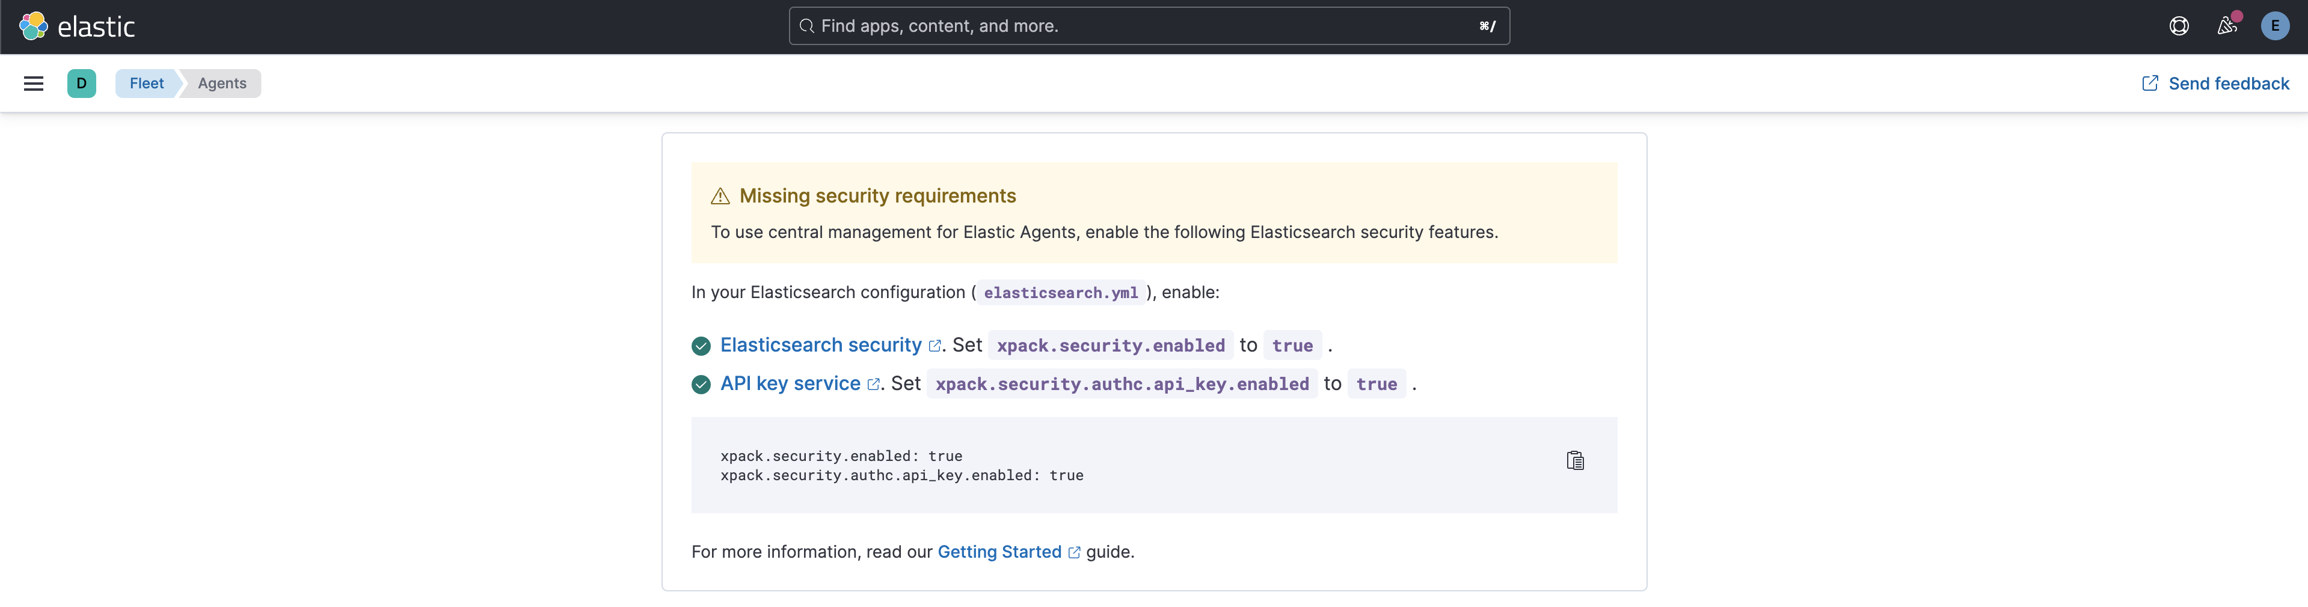
Task: Click the Send feedback external link icon
Action: pyautogui.click(x=2149, y=84)
